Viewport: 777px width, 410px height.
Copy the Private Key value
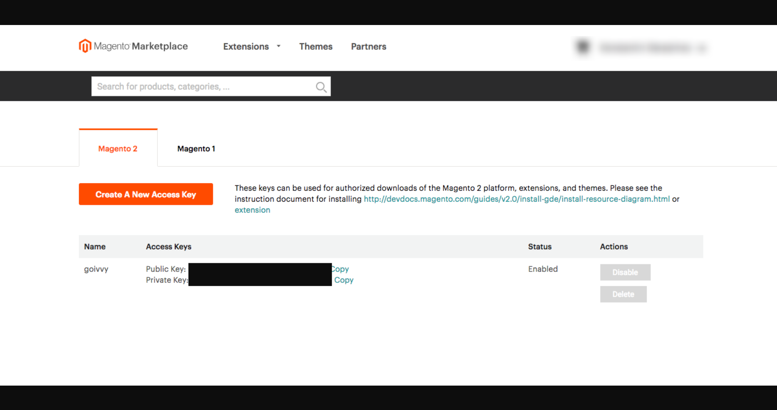point(344,279)
